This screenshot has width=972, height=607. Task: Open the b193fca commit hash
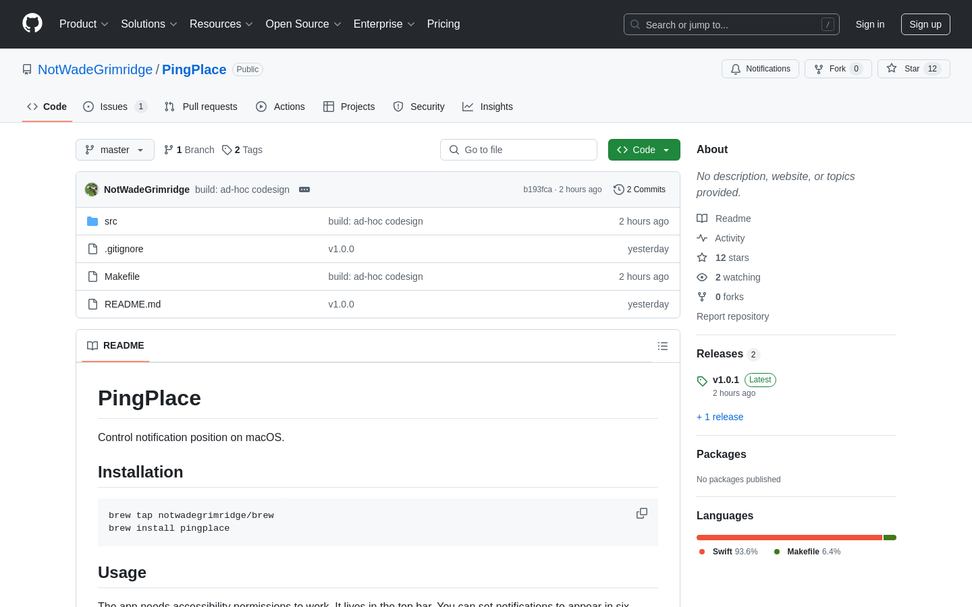tap(537, 190)
